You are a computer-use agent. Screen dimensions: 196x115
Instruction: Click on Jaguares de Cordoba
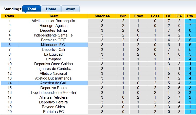click(x=53, y=69)
